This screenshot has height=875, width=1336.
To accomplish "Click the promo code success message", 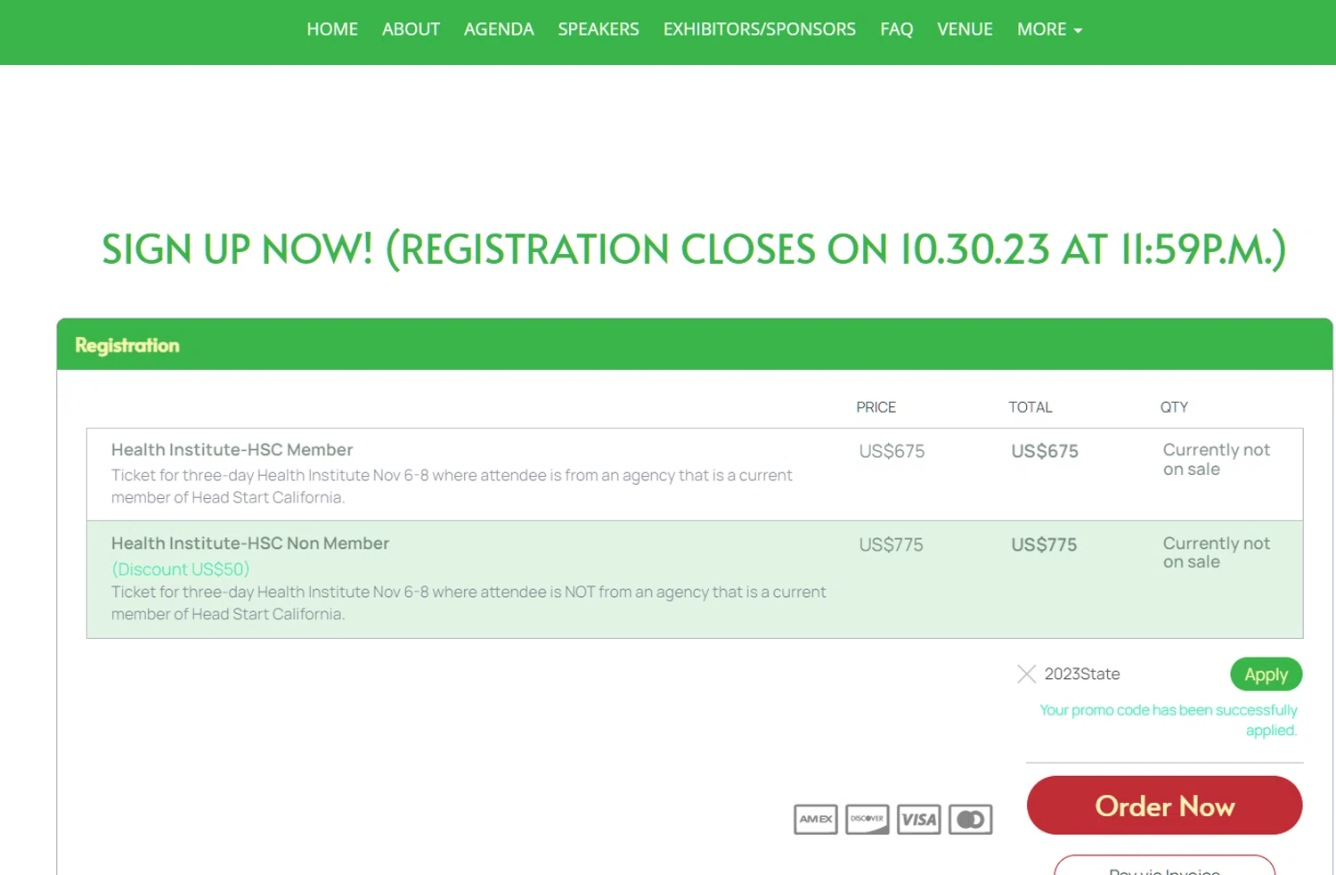I will pyautogui.click(x=1169, y=720).
